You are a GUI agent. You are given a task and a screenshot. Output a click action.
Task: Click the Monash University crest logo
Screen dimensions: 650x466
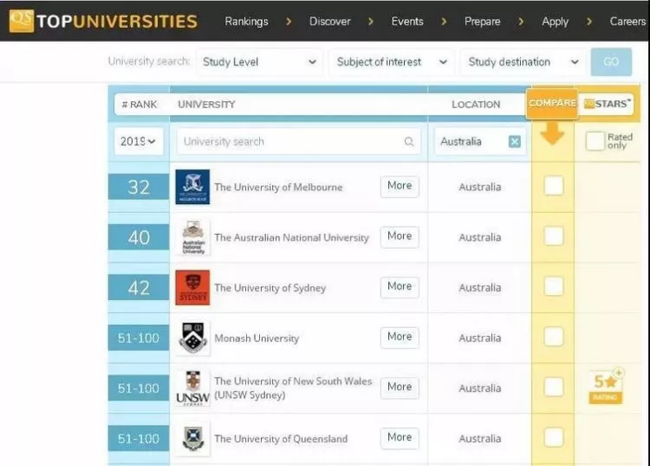(193, 338)
